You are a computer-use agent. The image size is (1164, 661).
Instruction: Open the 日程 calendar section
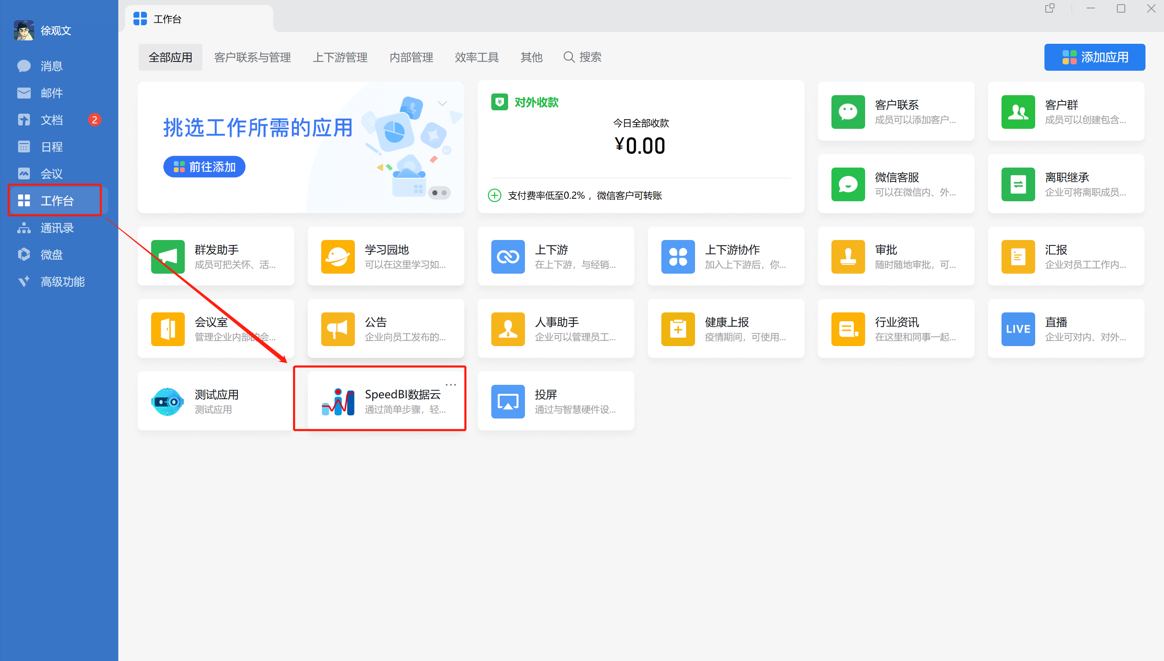pyautogui.click(x=51, y=147)
